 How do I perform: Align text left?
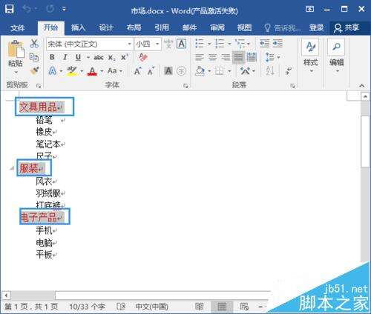coord(200,57)
